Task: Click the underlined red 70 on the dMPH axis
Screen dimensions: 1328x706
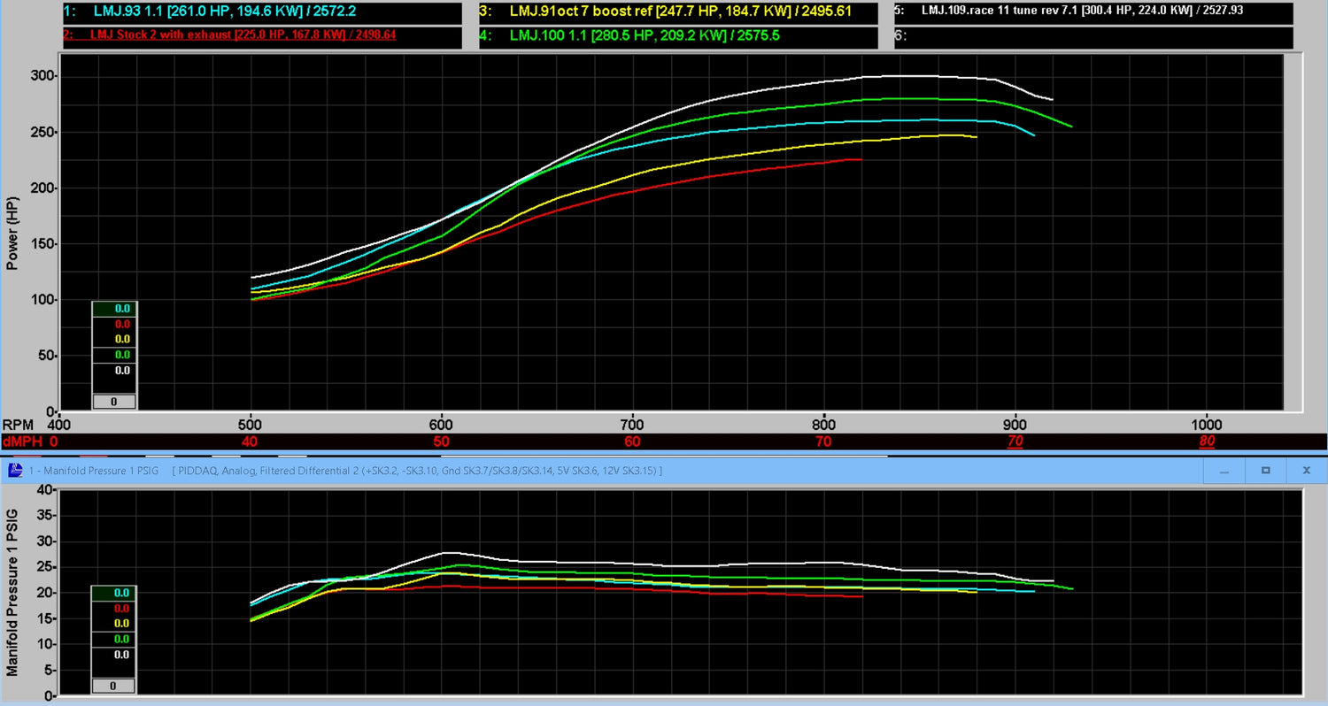Action: click(1015, 441)
